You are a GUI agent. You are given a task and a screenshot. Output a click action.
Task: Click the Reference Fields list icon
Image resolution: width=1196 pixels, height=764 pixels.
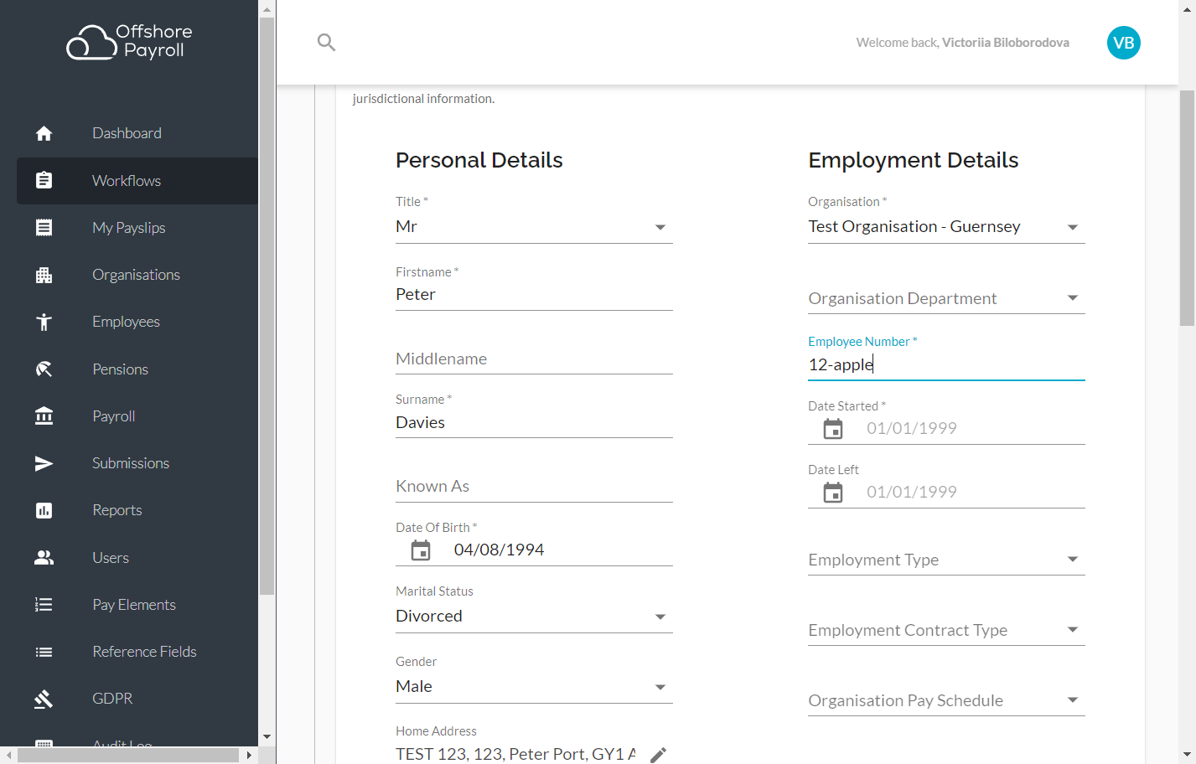point(44,652)
